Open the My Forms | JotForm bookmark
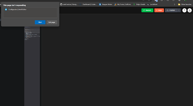193x106 pixels. (123, 4)
